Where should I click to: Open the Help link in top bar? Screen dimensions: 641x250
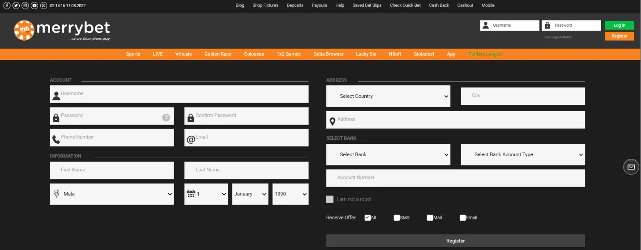[x=340, y=5]
